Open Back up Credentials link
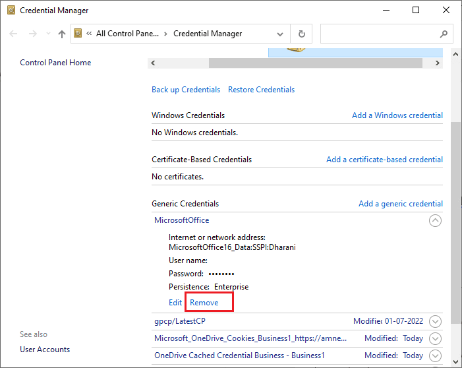This screenshot has height=368, width=462. pos(186,90)
